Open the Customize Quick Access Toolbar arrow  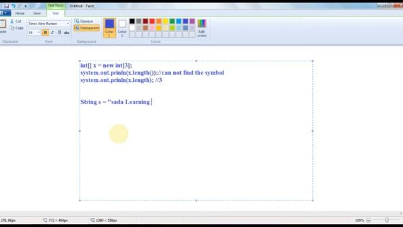pyautogui.click(x=25, y=6)
